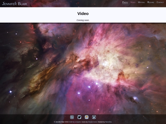Open the Contact page

[160, 2]
